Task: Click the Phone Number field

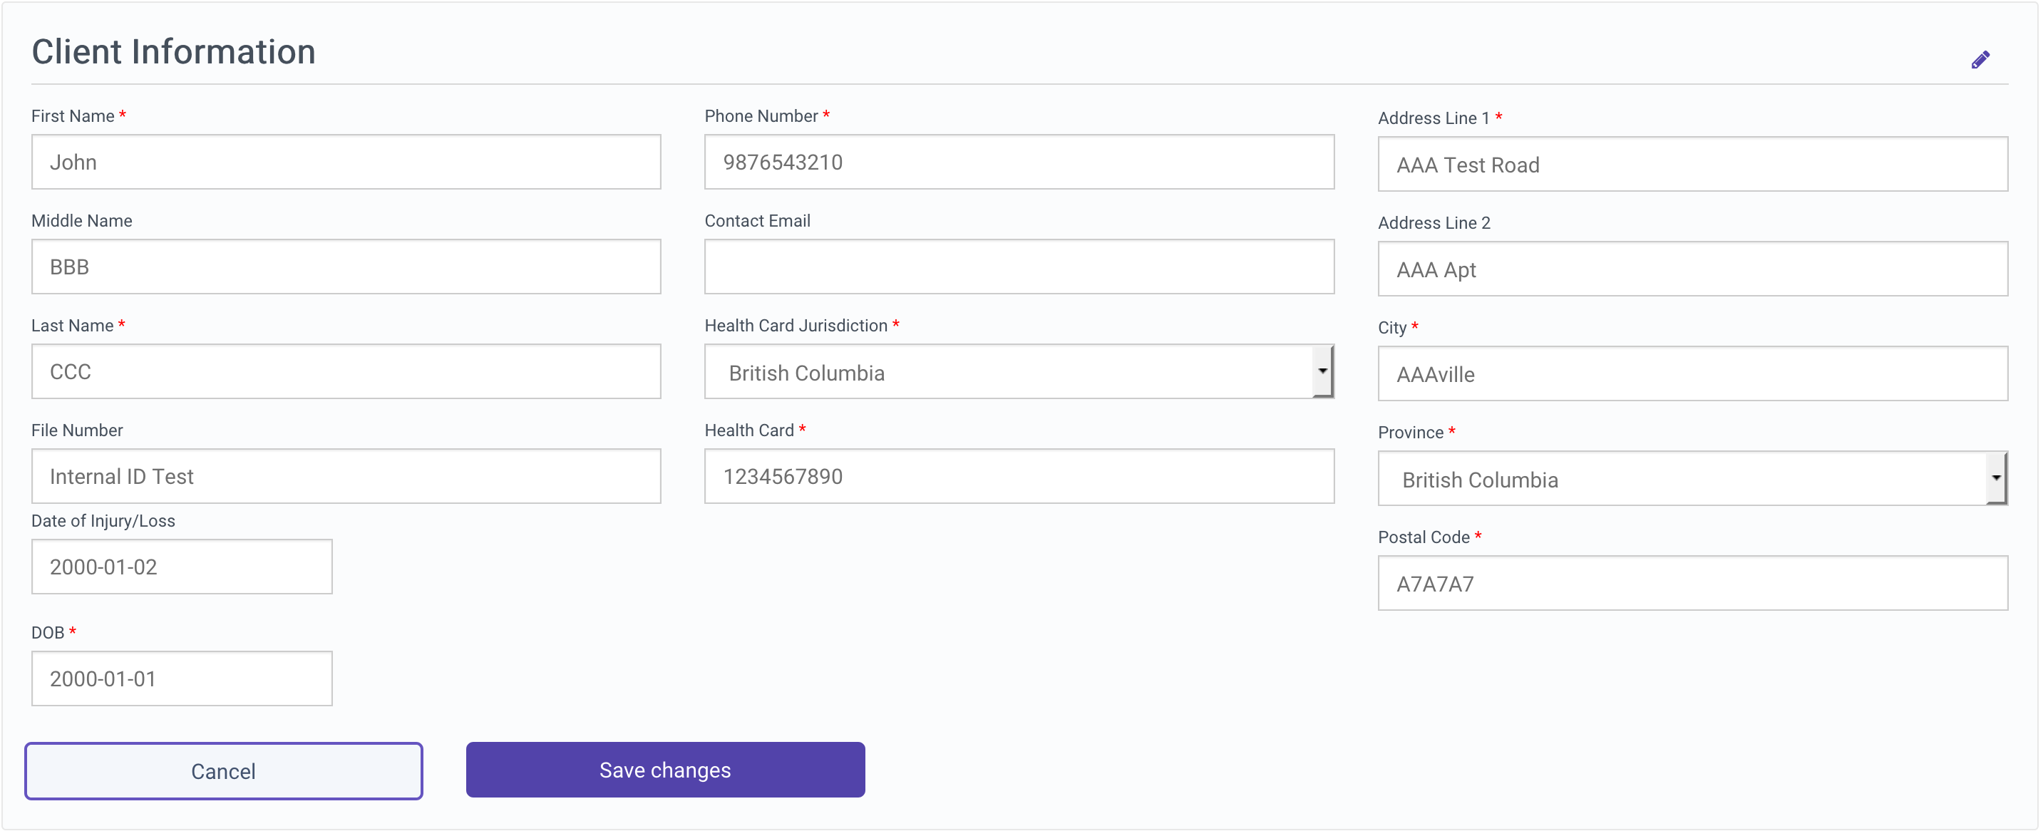Action: pyautogui.click(x=1019, y=162)
